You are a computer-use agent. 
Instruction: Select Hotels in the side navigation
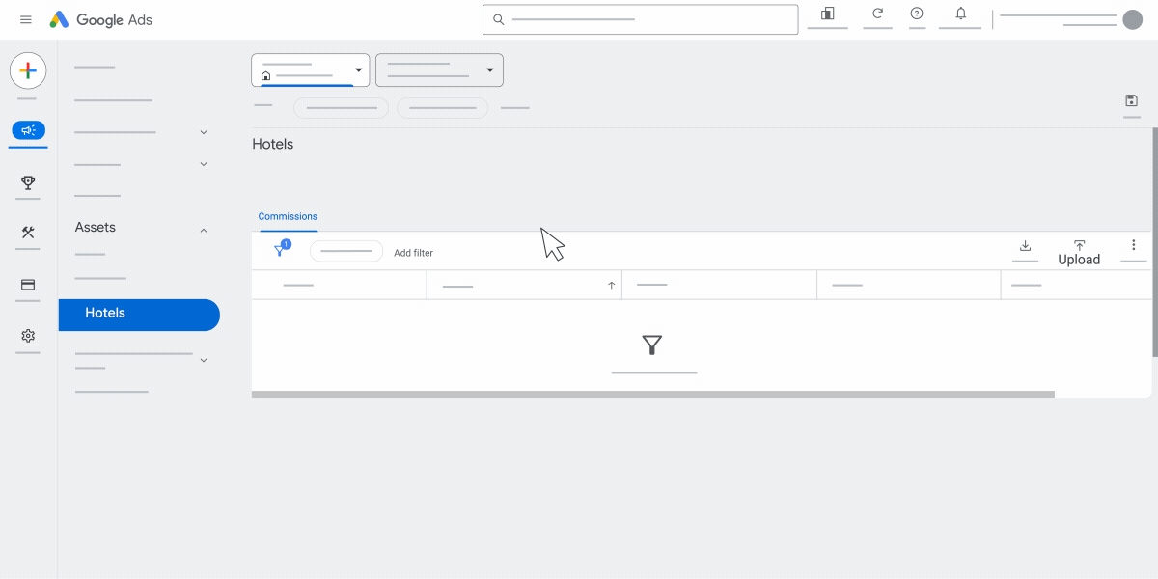point(139,315)
